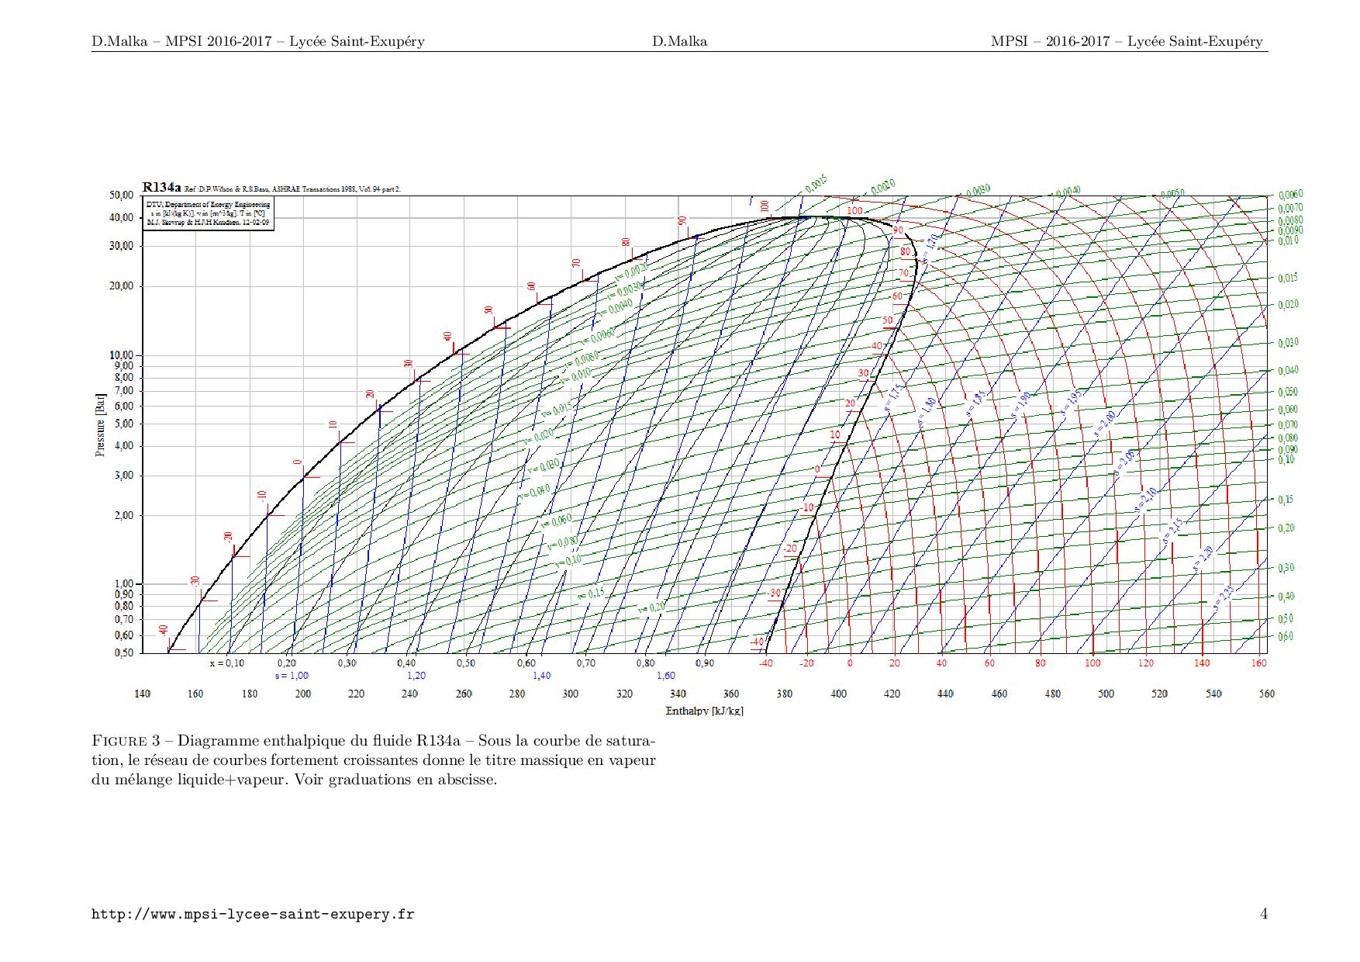Click the "0,90" vapor quality label
Image resolution: width=1360 pixels, height=962 pixels.
tap(704, 663)
